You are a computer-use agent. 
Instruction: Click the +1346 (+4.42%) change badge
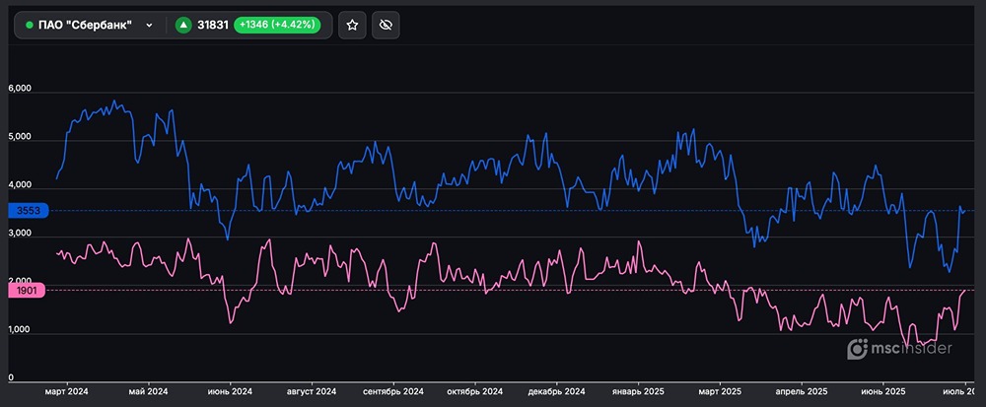pos(277,26)
